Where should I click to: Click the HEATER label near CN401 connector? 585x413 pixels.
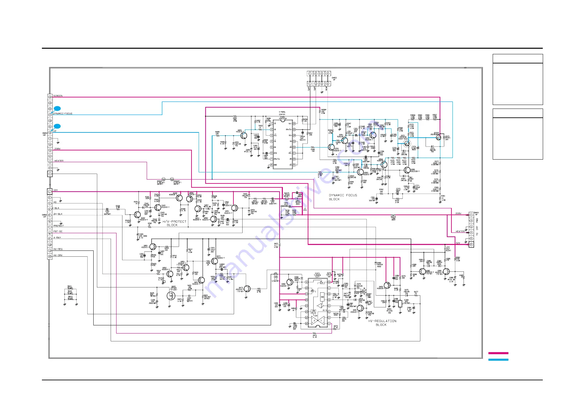pos(460,232)
